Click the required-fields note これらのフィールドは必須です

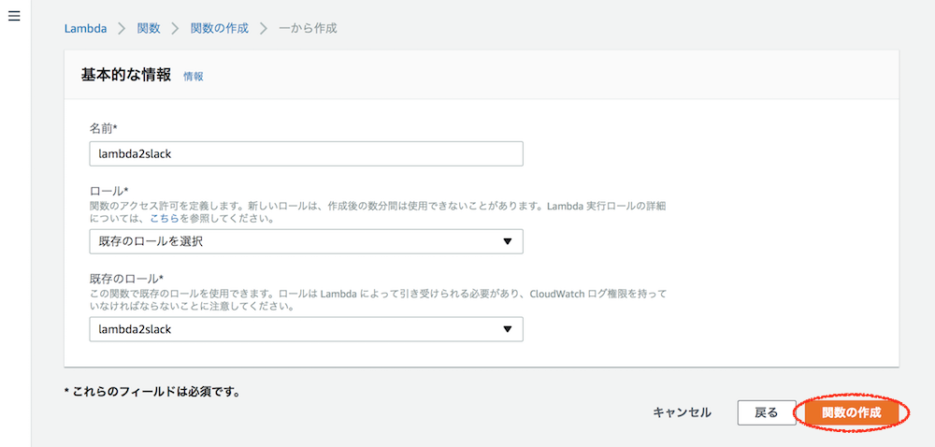click(152, 392)
